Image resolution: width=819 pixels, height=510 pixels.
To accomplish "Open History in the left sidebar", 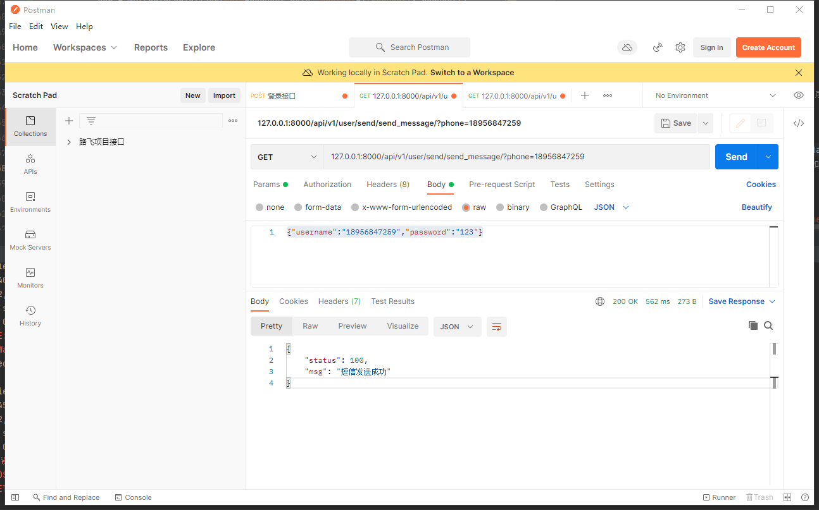I will (x=30, y=315).
